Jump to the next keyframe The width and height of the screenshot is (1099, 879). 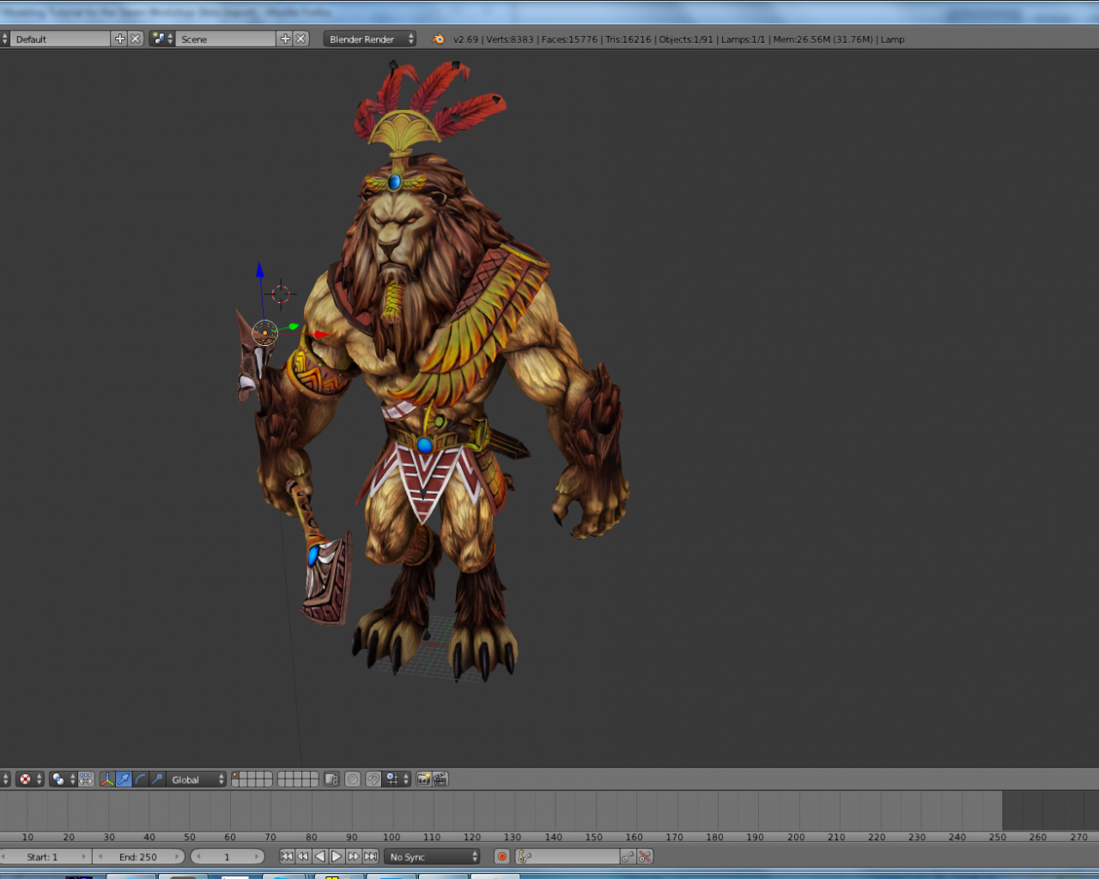pyautogui.click(x=353, y=857)
